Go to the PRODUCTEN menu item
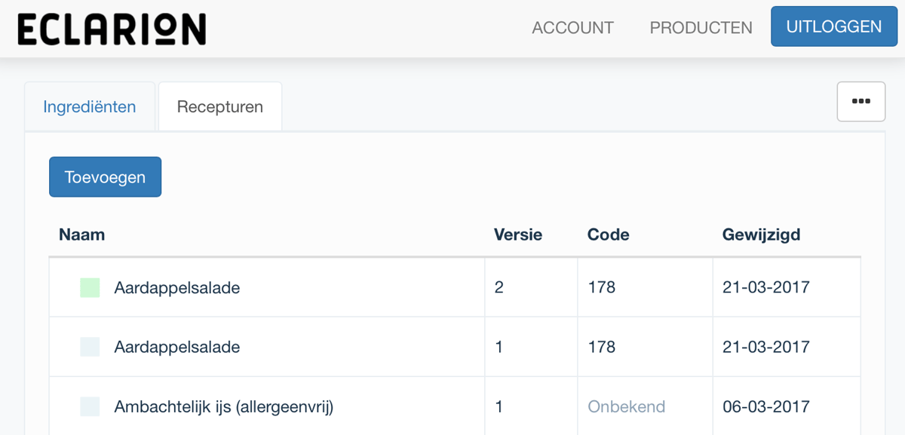905x435 pixels. (x=701, y=28)
